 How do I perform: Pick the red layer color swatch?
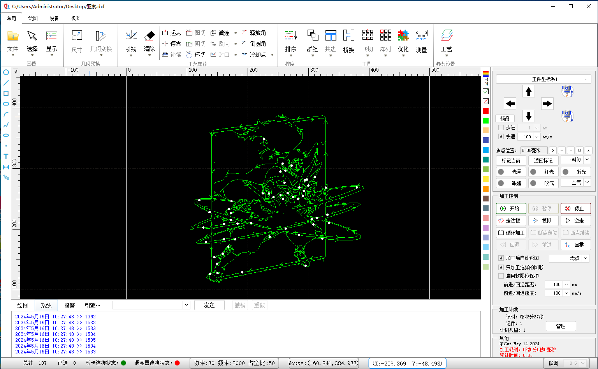[485, 111]
